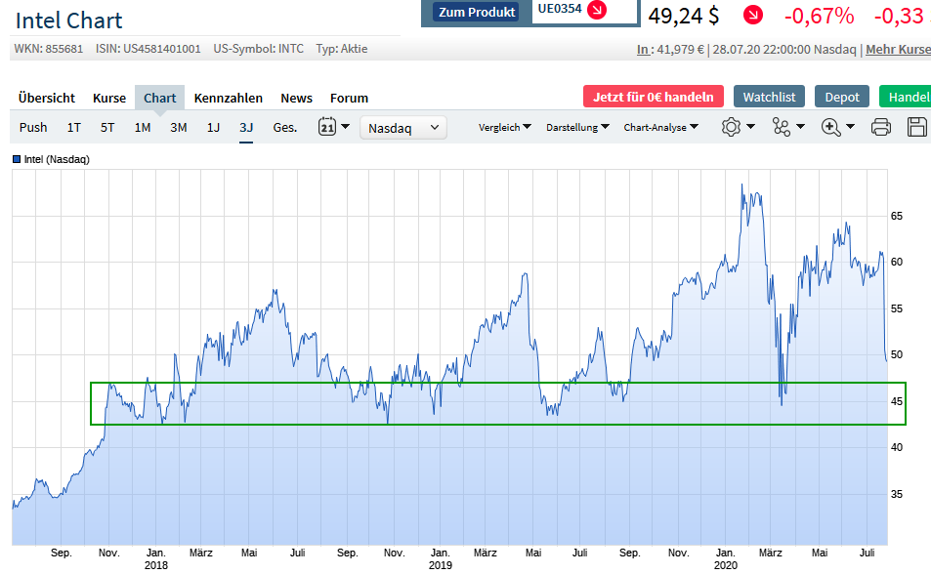Click red down-arrow icon beside UE0354
This screenshot has height=574, width=931.
(x=597, y=10)
